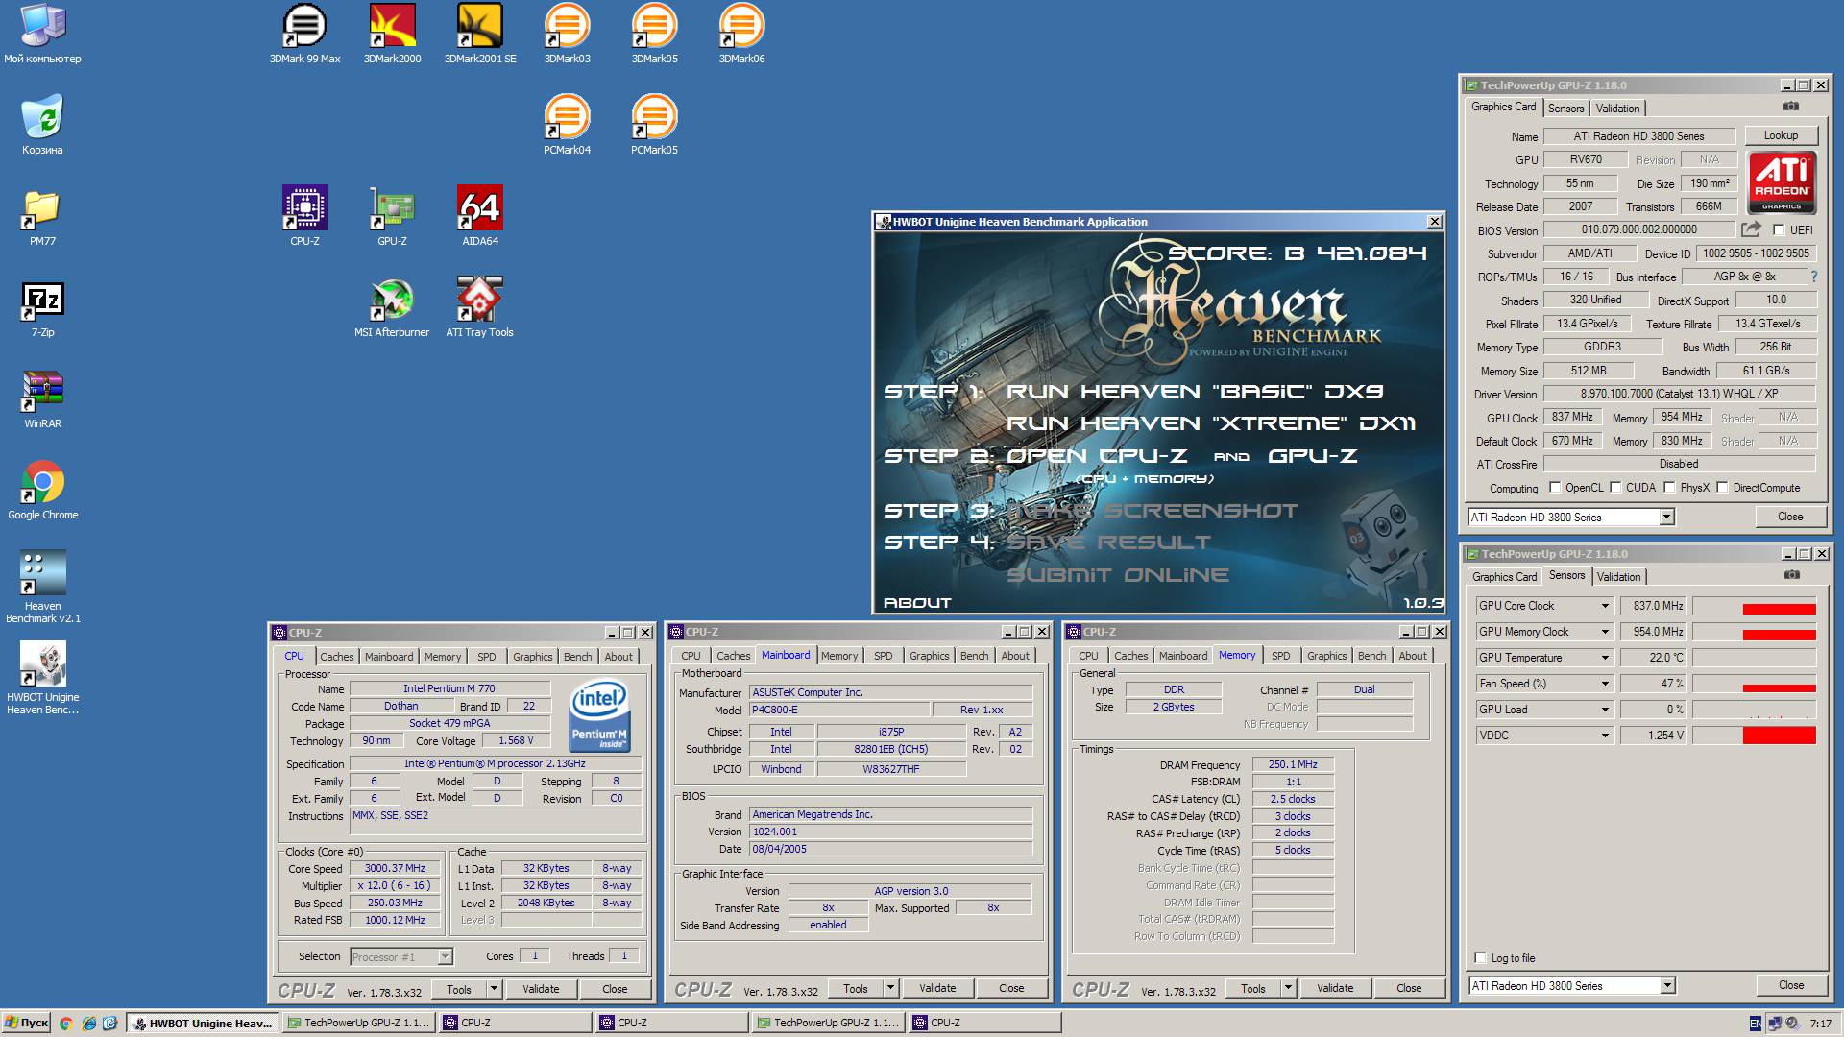Select the WinRAR desktop icon
The height and width of the screenshot is (1037, 1844).
pos(42,399)
